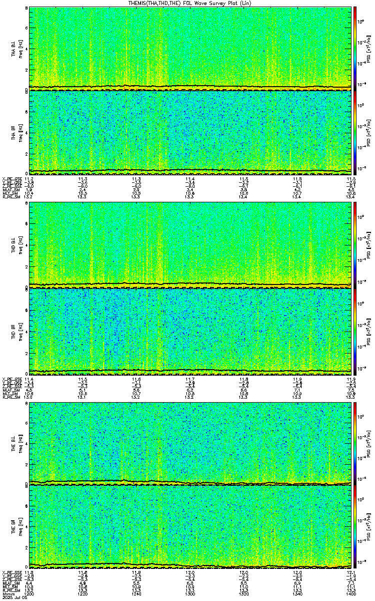Select the THE B-parallel spectrogram panel

190,527
